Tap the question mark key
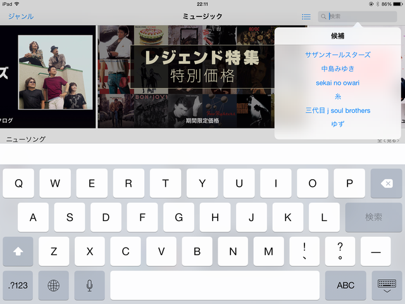 tap(340, 251)
